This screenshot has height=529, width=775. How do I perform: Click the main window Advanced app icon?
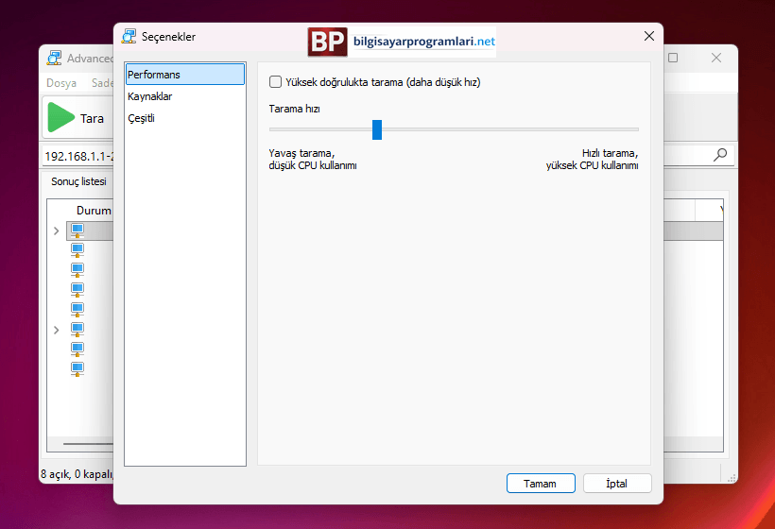pyautogui.click(x=55, y=59)
